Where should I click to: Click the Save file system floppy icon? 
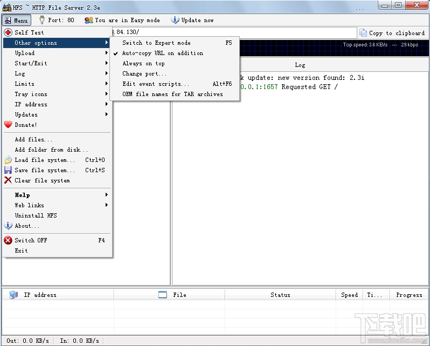click(8, 170)
